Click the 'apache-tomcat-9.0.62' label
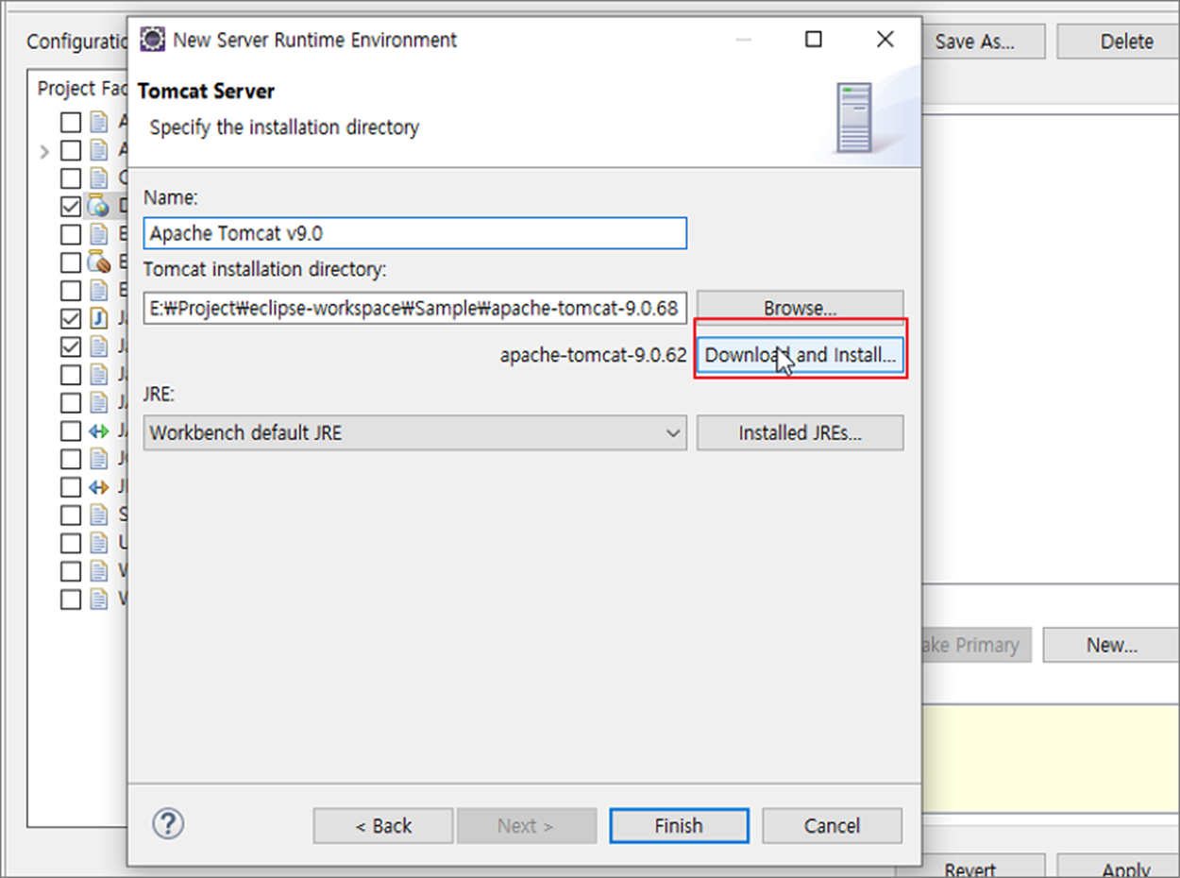This screenshot has width=1180, height=878. click(593, 356)
